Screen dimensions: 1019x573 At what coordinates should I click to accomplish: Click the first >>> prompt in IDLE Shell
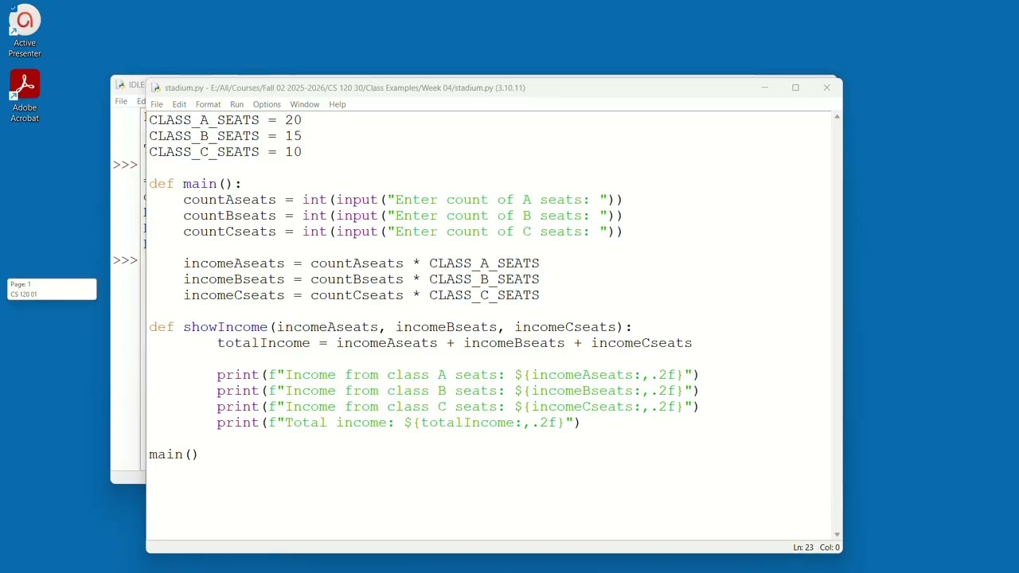(x=125, y=165)
